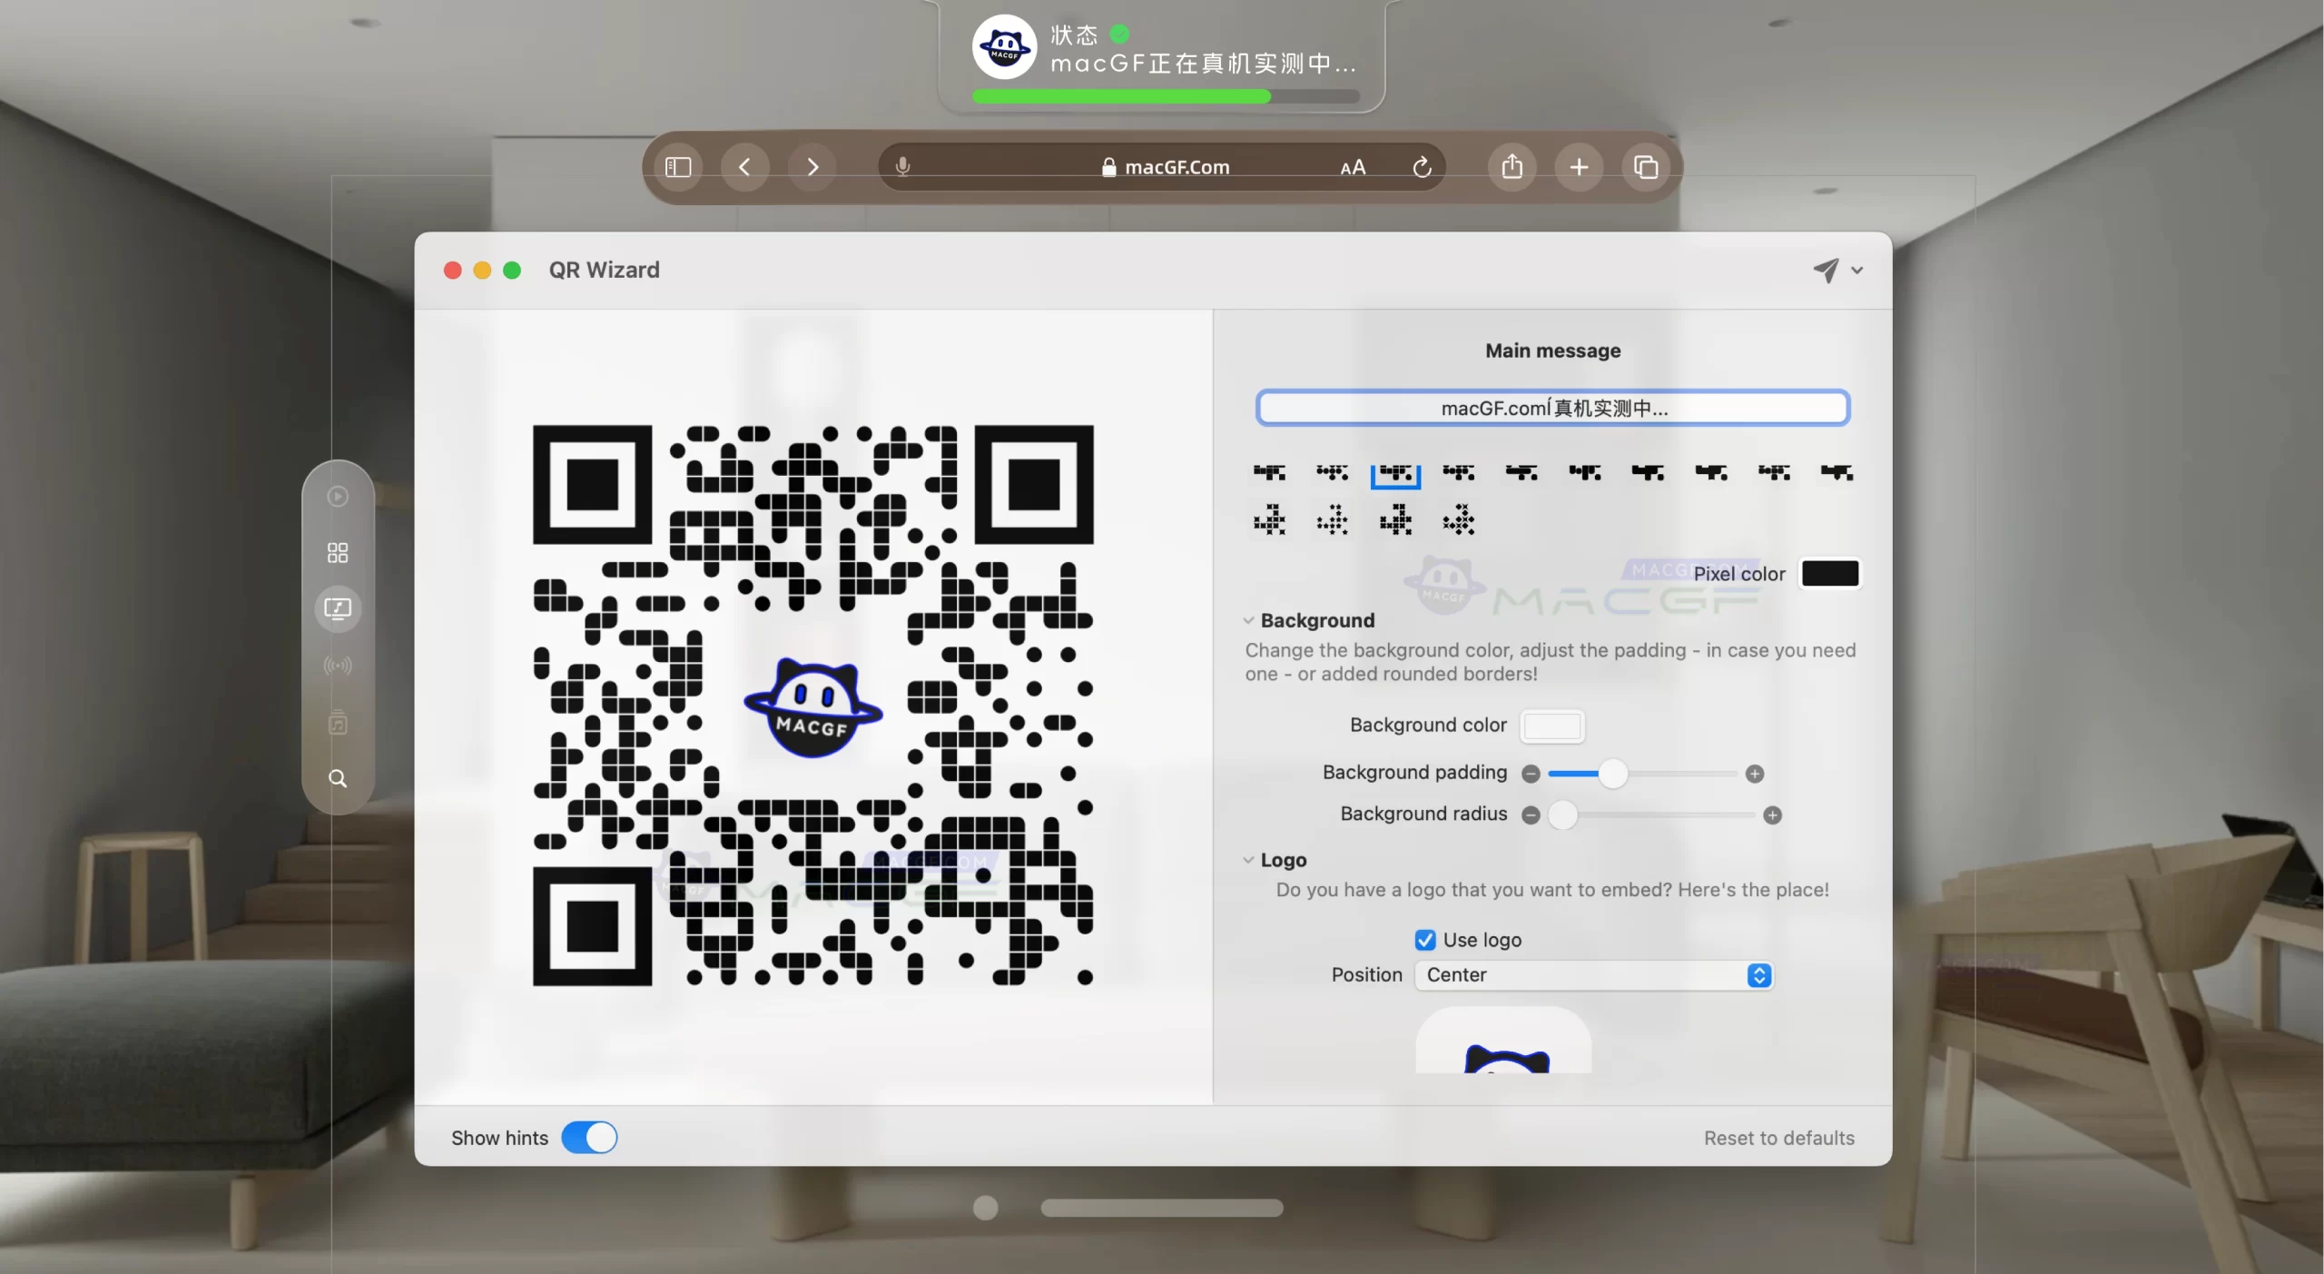
Task: Open the Pixel color swatch
Action: (x=1829, y=573)
